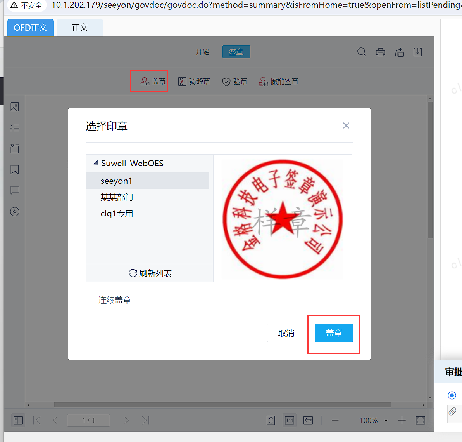Click the print icon in viewer toolbar
The image size is (462, 442).
click(x=380, y=52)
